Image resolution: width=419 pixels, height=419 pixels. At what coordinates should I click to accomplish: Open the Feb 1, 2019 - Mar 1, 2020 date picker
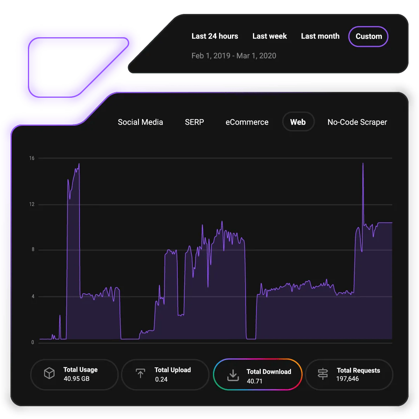pos(234,56)
